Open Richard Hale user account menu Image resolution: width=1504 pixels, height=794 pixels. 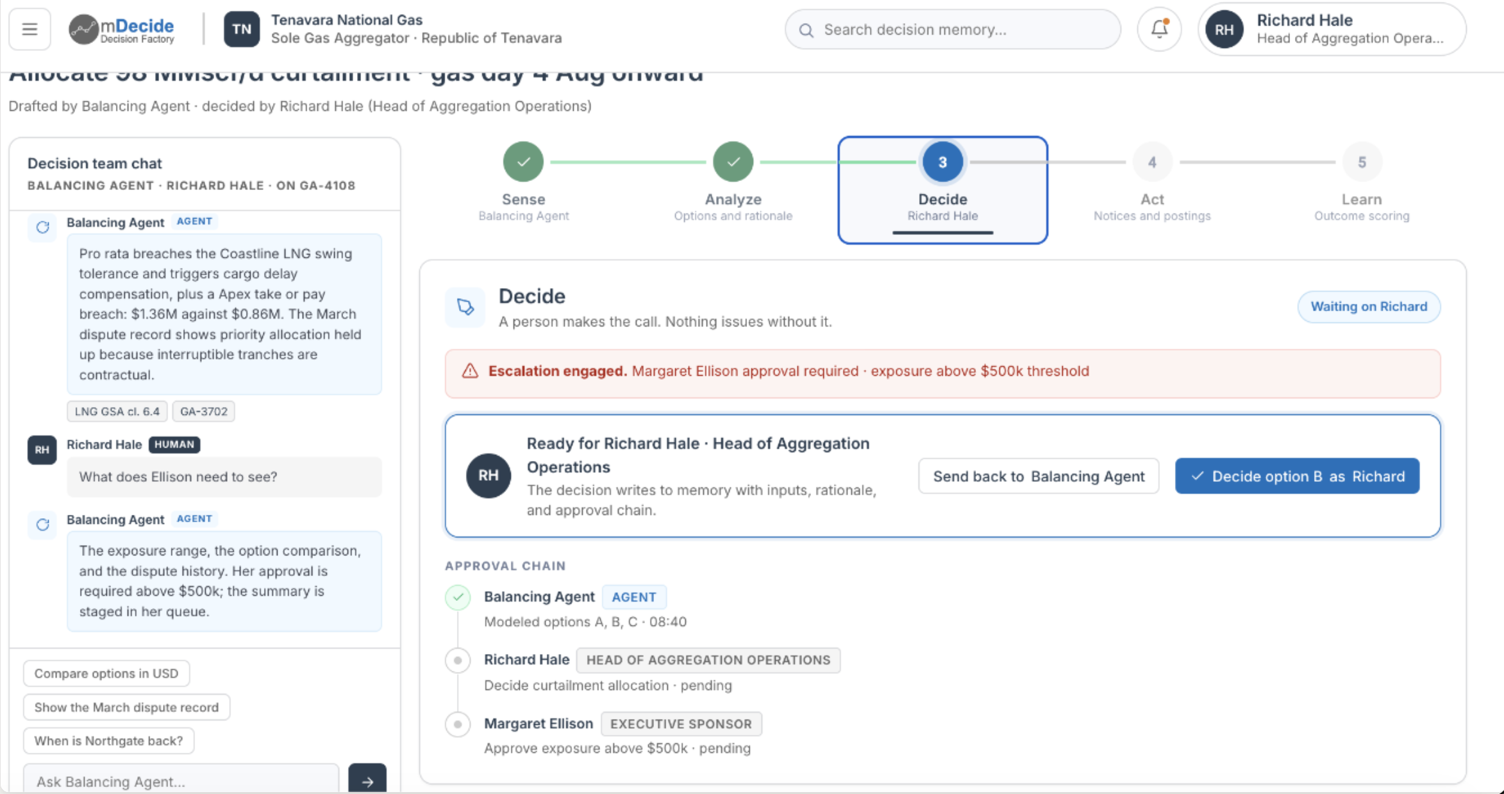click(1331, 30)
